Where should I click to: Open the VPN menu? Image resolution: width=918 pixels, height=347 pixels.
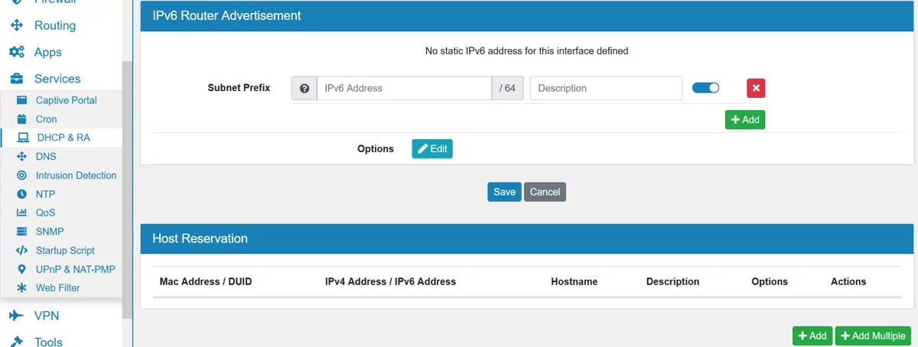point(47,316)
